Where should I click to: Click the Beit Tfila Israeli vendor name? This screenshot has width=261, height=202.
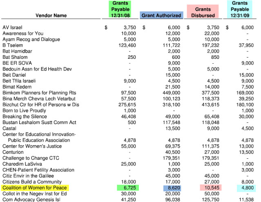click(x=19, y=81)
